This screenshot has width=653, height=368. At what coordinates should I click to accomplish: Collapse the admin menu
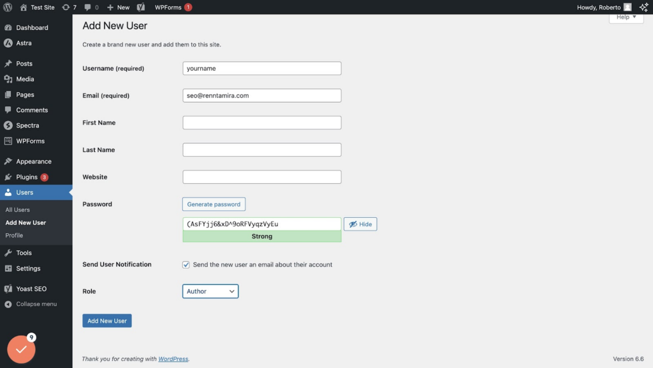(x=31, y=304)
